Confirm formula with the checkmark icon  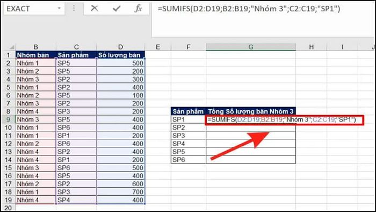(117, 9)
